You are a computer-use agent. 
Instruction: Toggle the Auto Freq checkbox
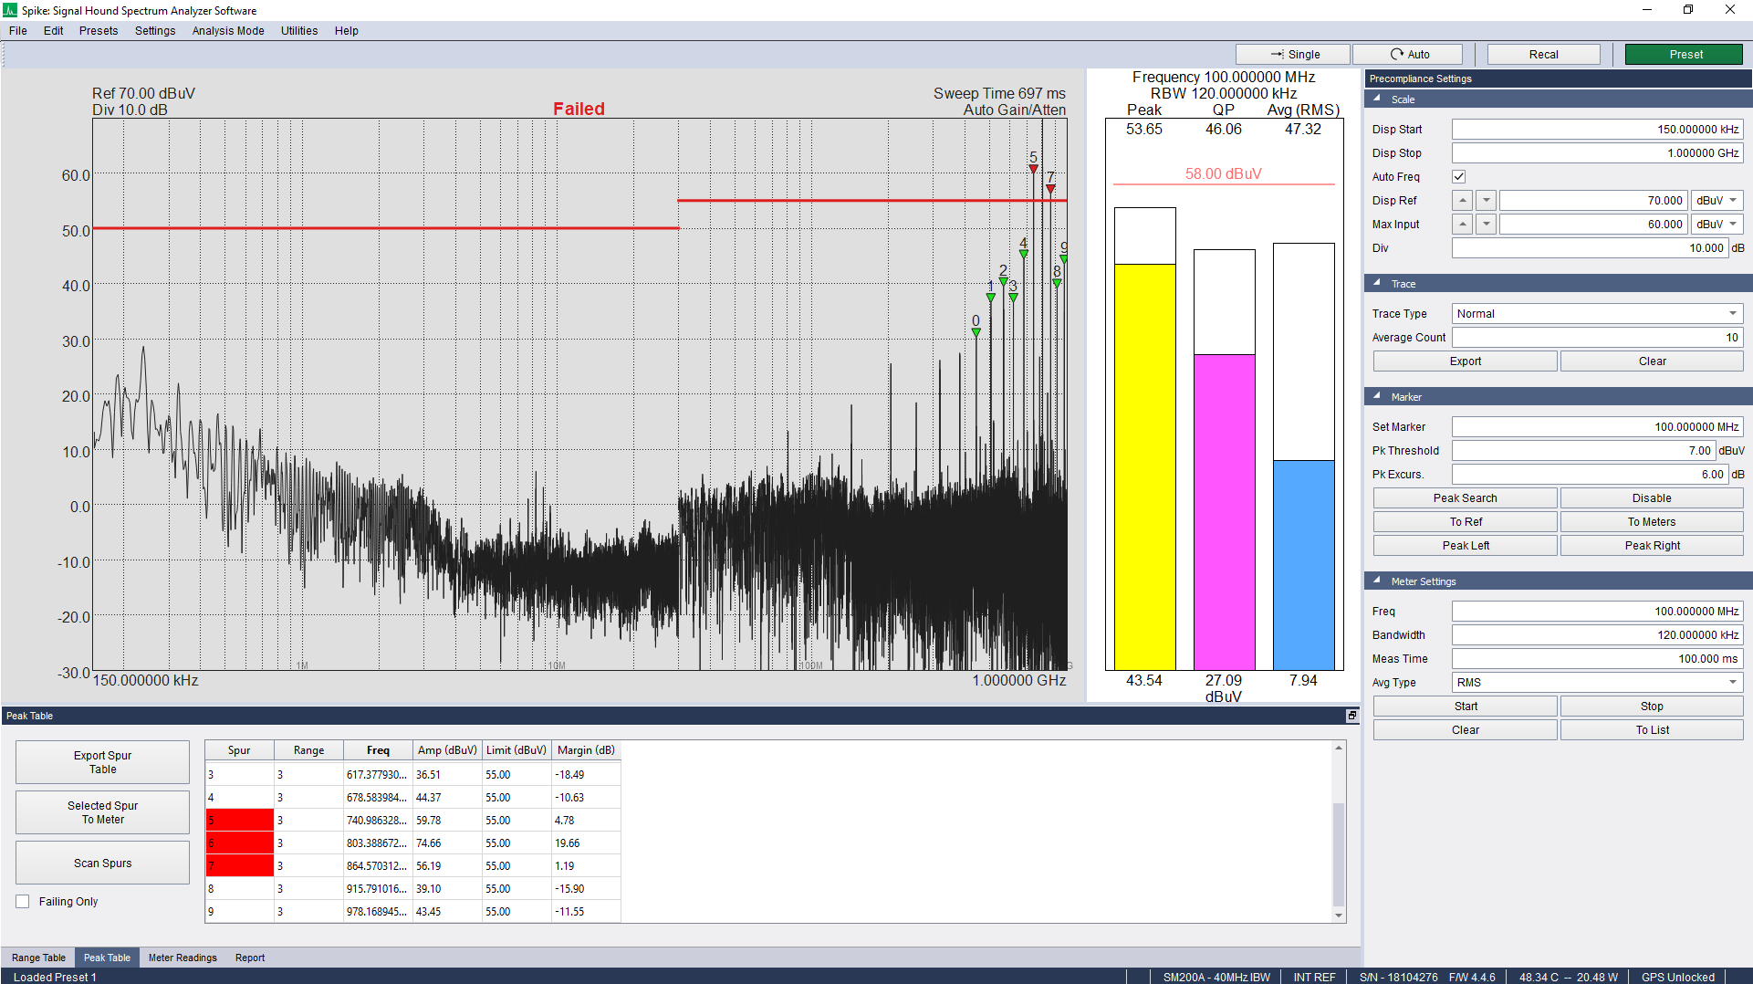pos(1459,177)
